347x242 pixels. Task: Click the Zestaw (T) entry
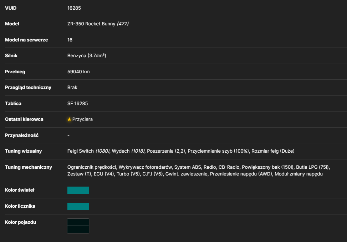point(79,174)
